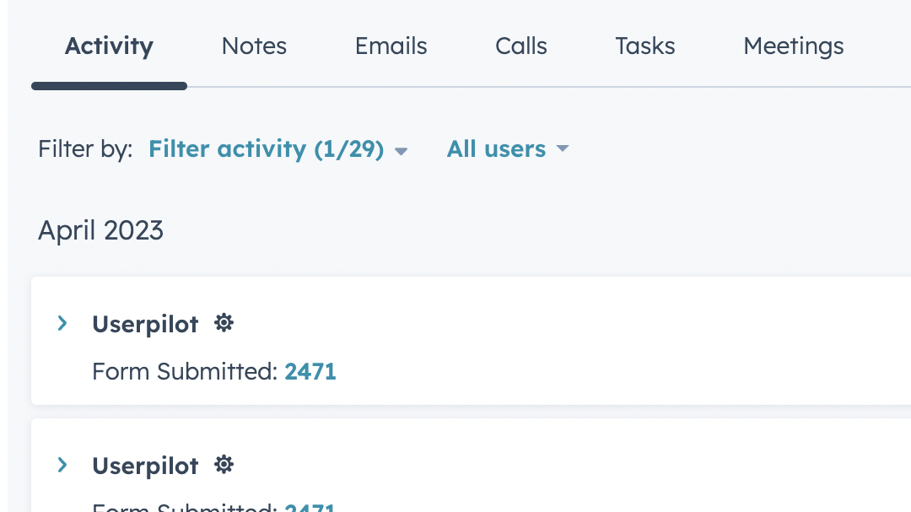Image resolution: width=911 pixels, height=512 pixels.
Task: Click the dropdown caret next to Filter activity
Action: pyautogui.click(x=402, y=150)
